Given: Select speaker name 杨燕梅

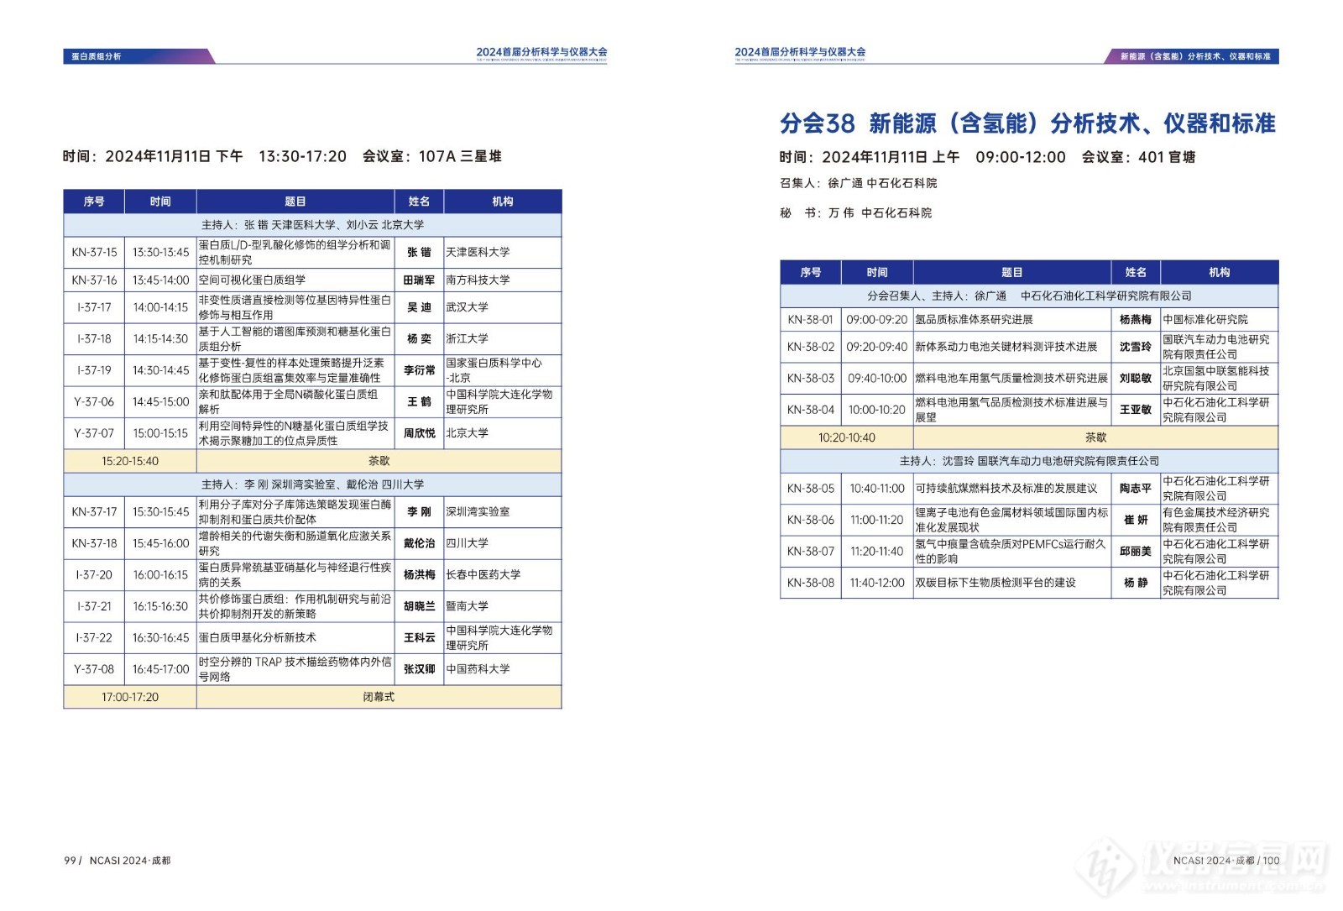Looking at the screenshot, I should point(1136,320).
